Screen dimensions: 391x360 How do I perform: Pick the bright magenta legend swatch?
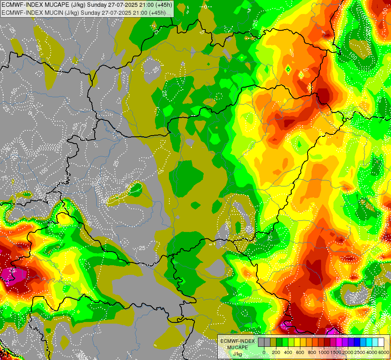pyautogui.click(x=339, y=342)
